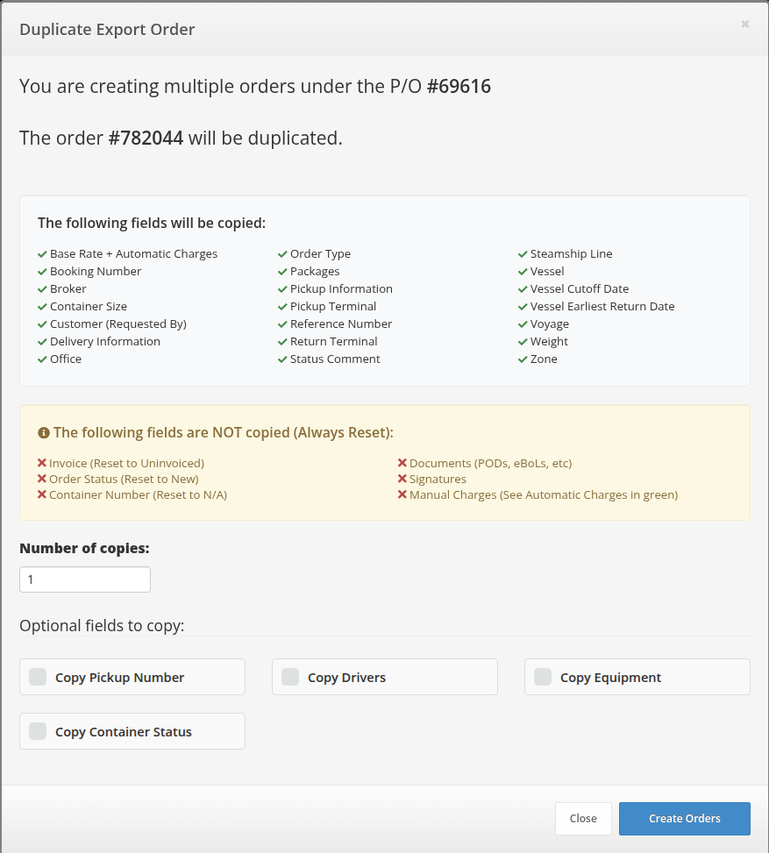
Task: Click the checkmark beside Status Comment
Action: [282, 359]
